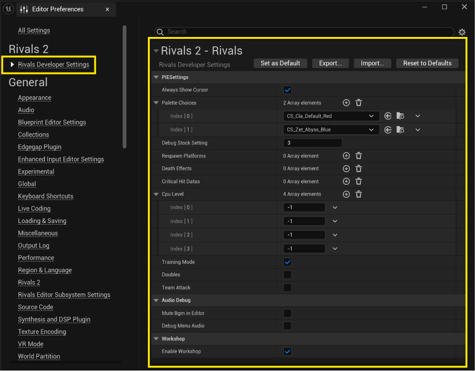Screen dimensions: 475x371
Task: Toggle Always Show Cursor checkbox
Action: click(x=287, y=90)
